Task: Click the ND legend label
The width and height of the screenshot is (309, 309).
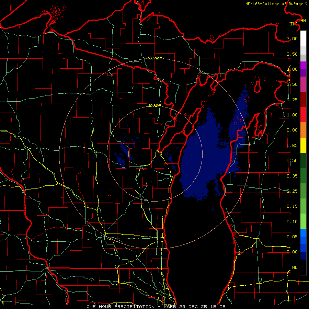Action: click(295, 267)
